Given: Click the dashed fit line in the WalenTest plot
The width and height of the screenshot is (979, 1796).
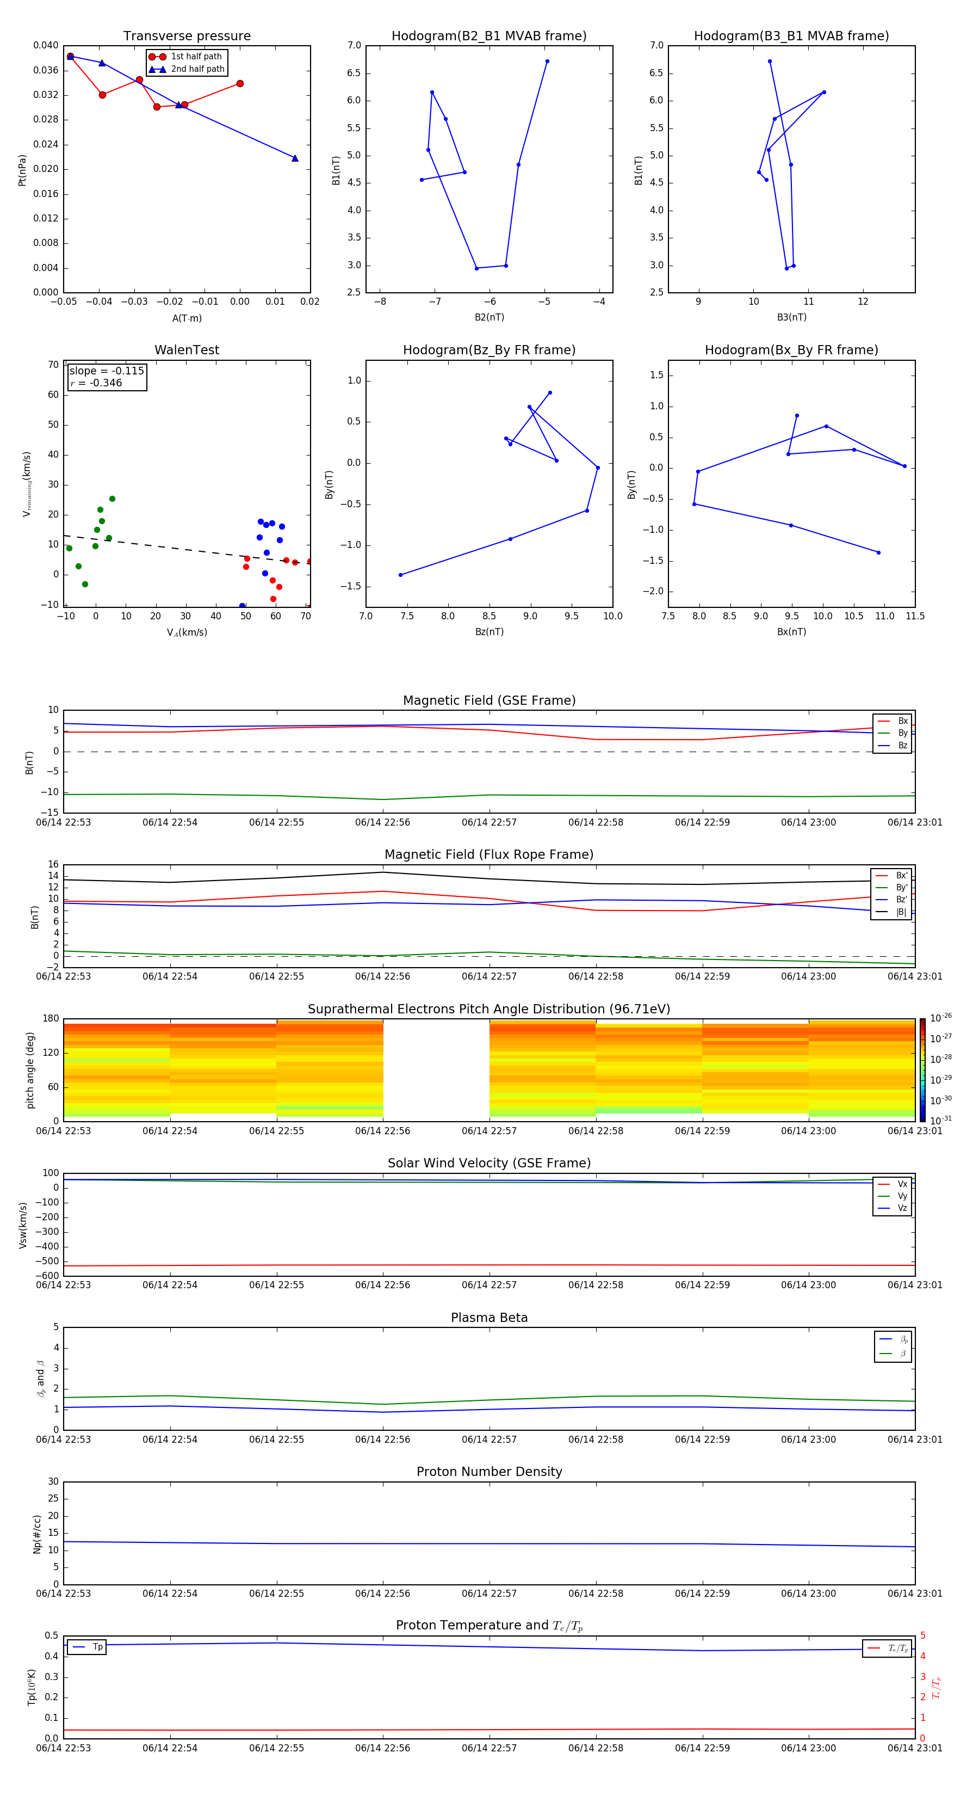Looking at the screenshot, I should click(187, 549).
